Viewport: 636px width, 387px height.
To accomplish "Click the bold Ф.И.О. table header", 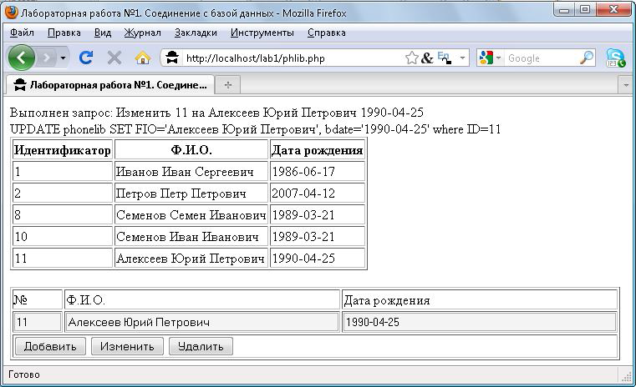I will pos(191,150).
